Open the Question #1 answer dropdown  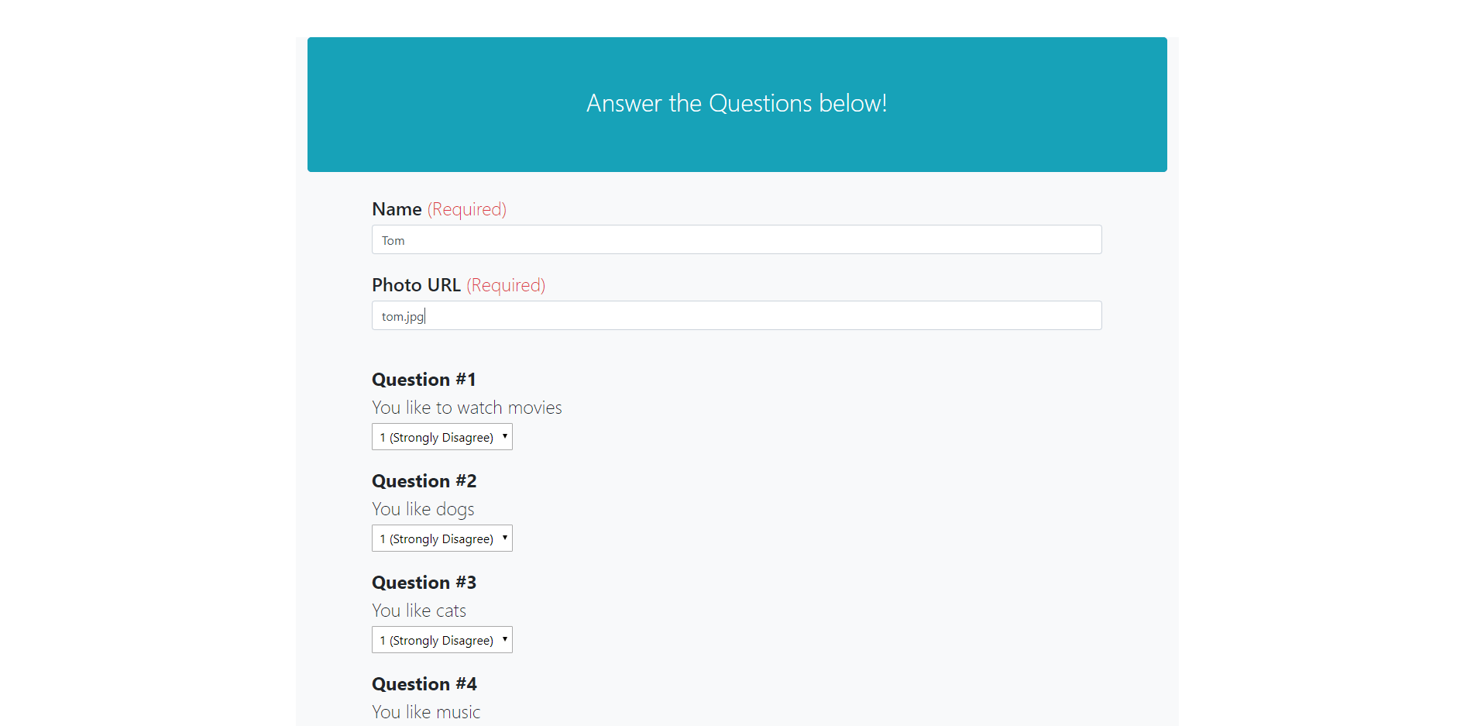(442, 437)
